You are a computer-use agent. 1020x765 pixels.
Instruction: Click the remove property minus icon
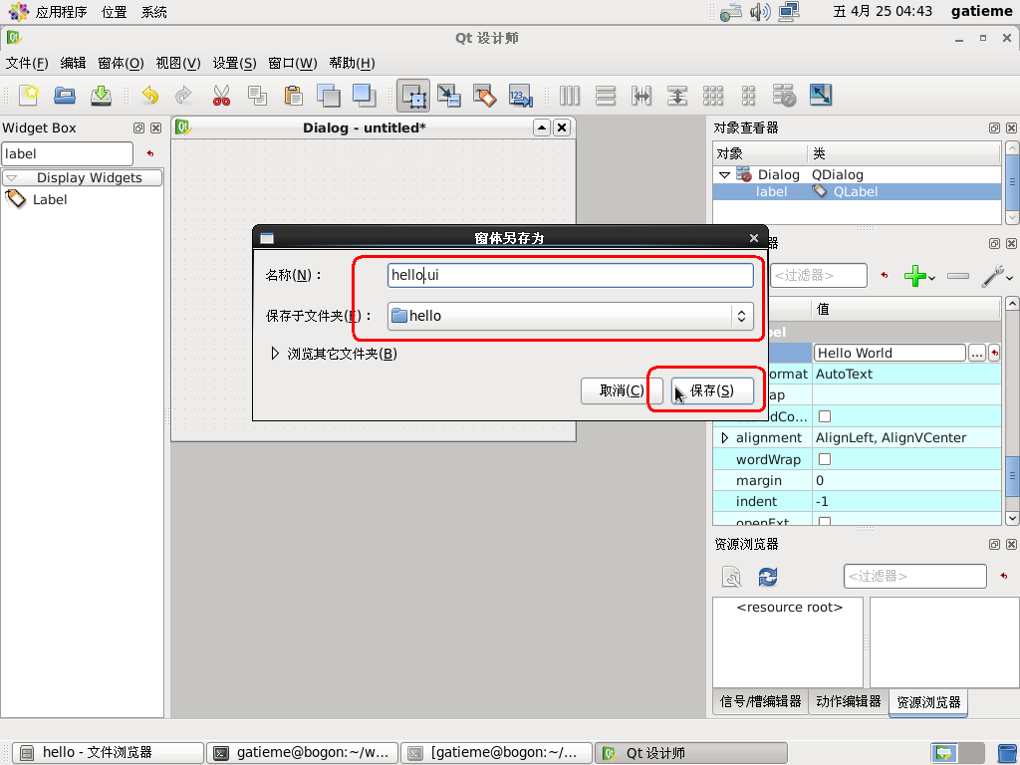pyautogui.click(x=958, y=276)
